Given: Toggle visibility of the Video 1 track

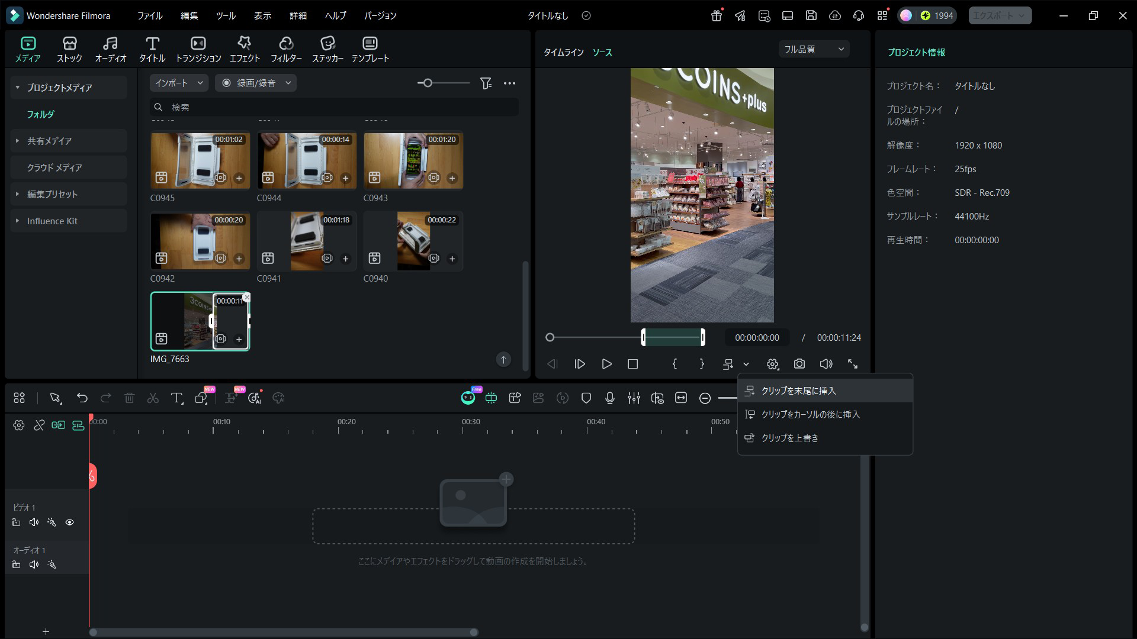Looking at the screenshot, I should tap(69, 522).
